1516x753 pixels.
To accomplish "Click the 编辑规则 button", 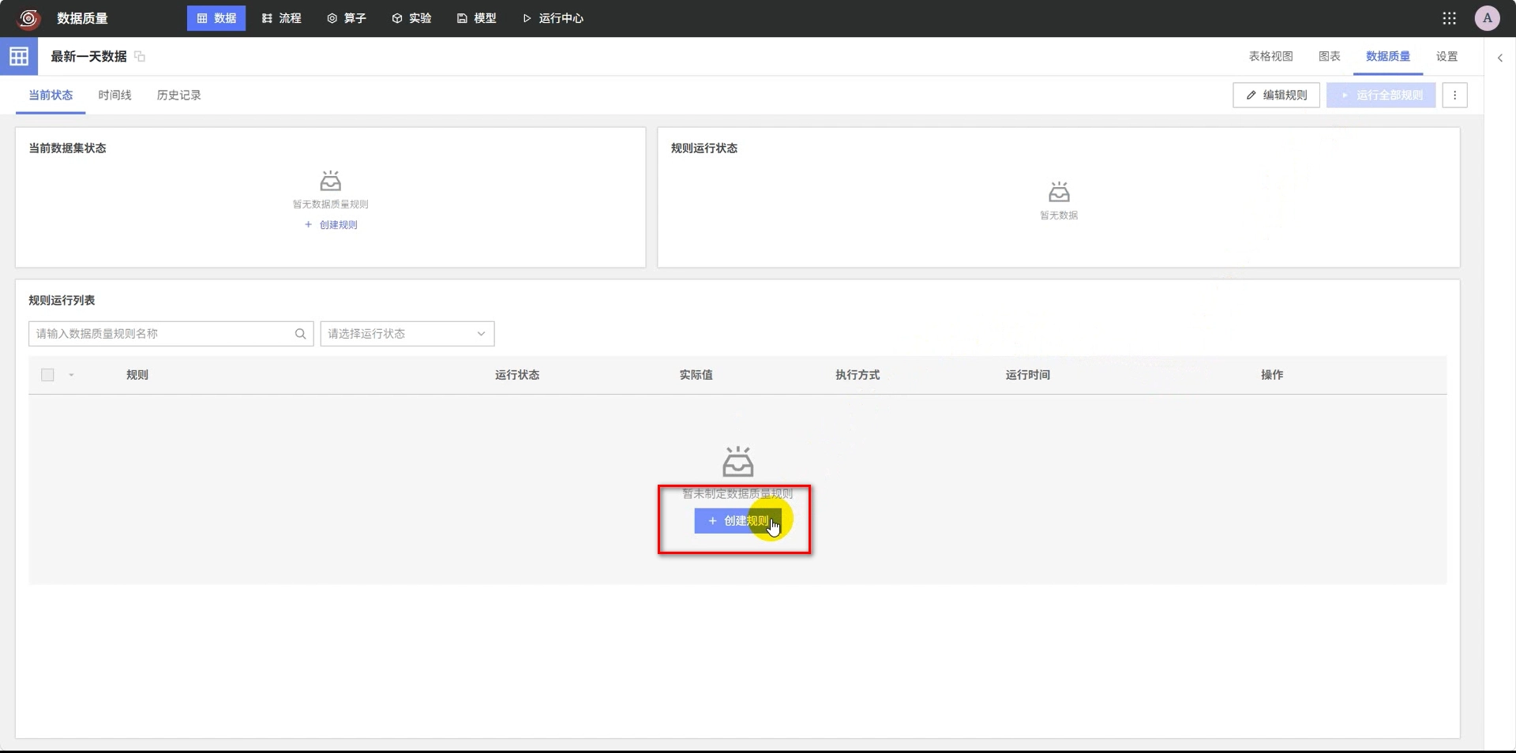I will (x=1276, y=95).
